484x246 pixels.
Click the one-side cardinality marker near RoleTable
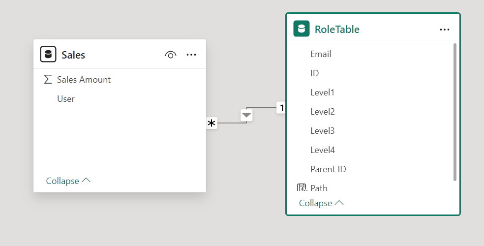(281, 108)
